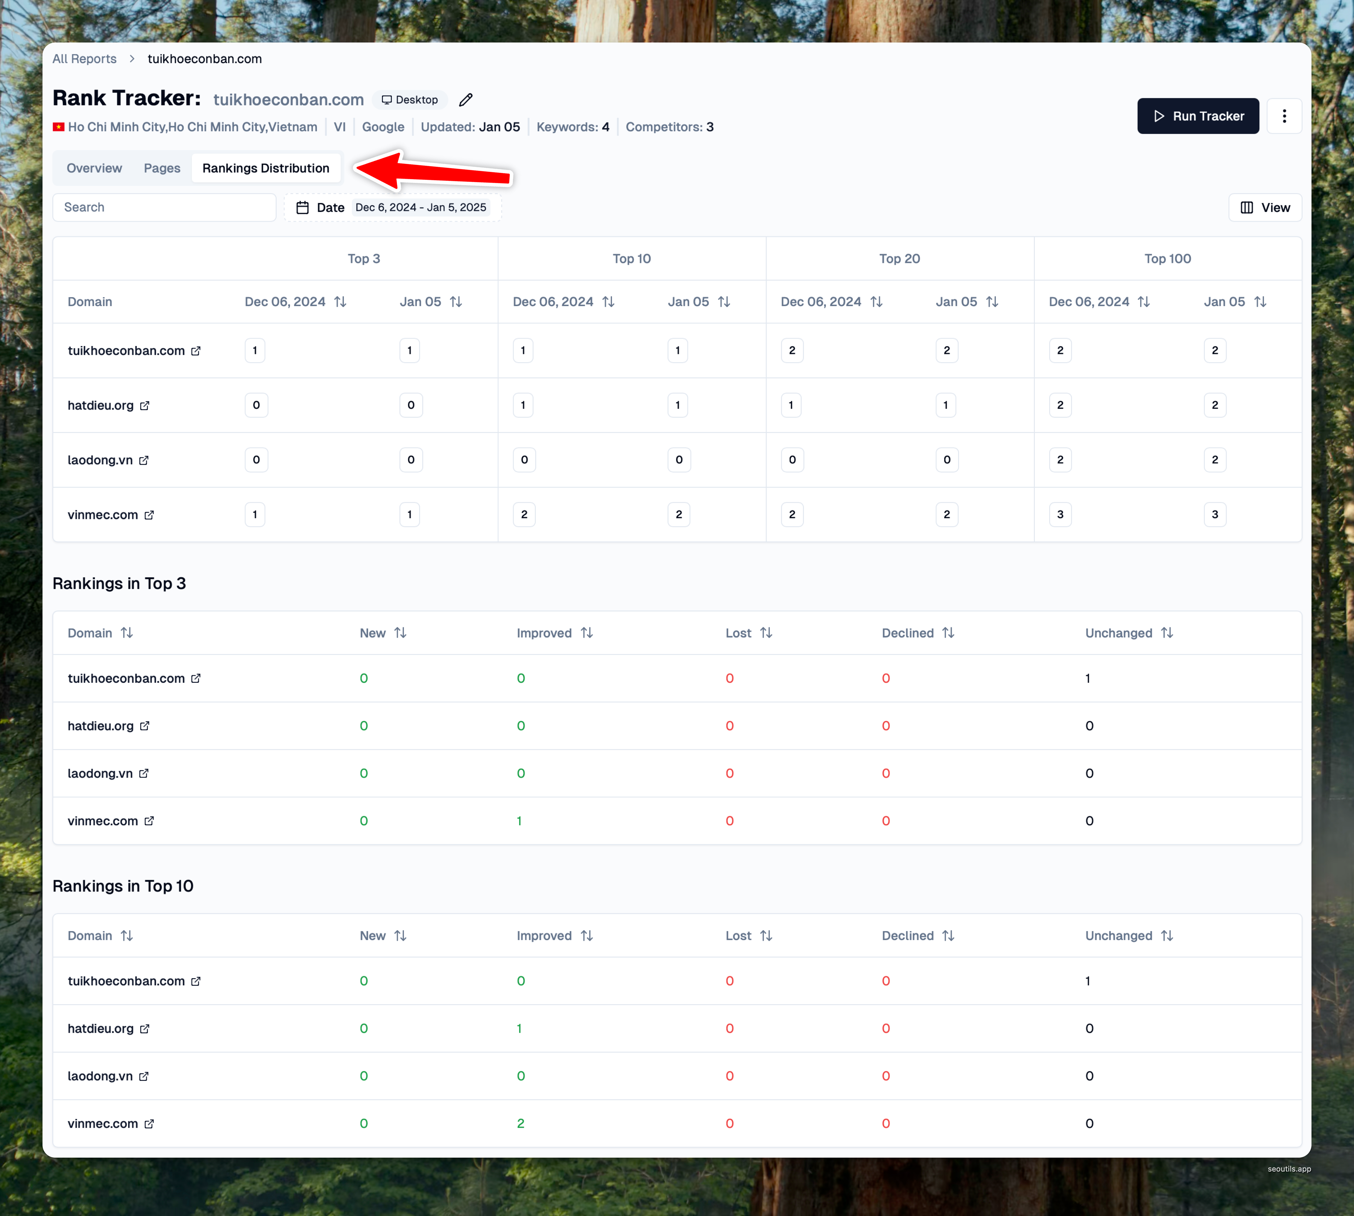
Task: Open the Date range picker
Action: (x=392, y=208)
